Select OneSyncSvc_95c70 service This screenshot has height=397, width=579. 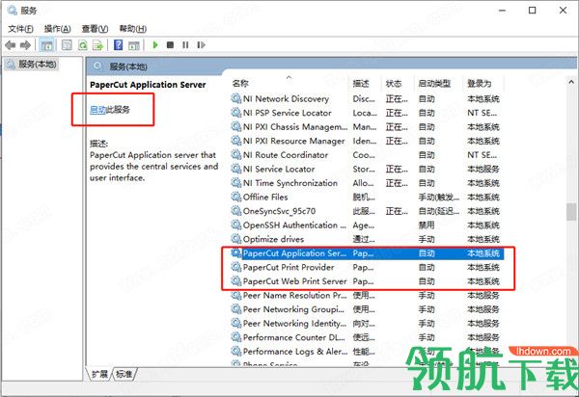pyautogui.click(x=366, y=211)
